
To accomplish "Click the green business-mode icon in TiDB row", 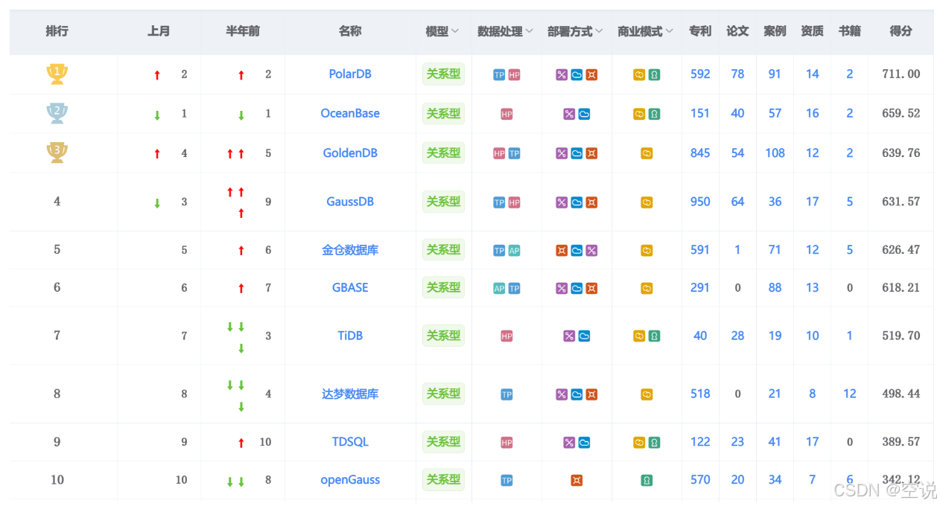I will coord(654,336).
